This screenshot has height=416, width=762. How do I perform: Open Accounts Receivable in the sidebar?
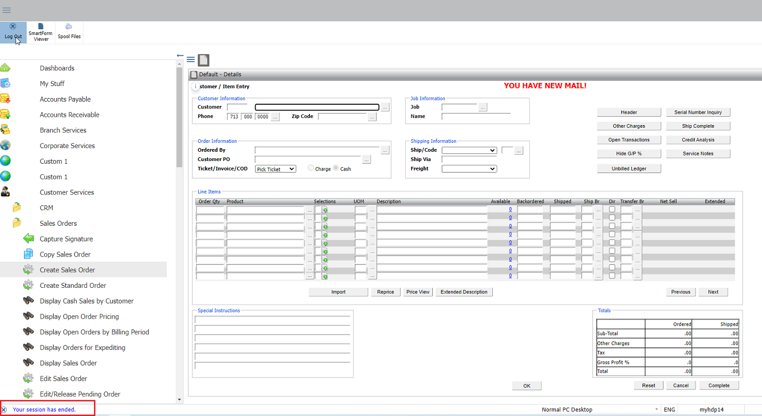[x=69, y=115]
